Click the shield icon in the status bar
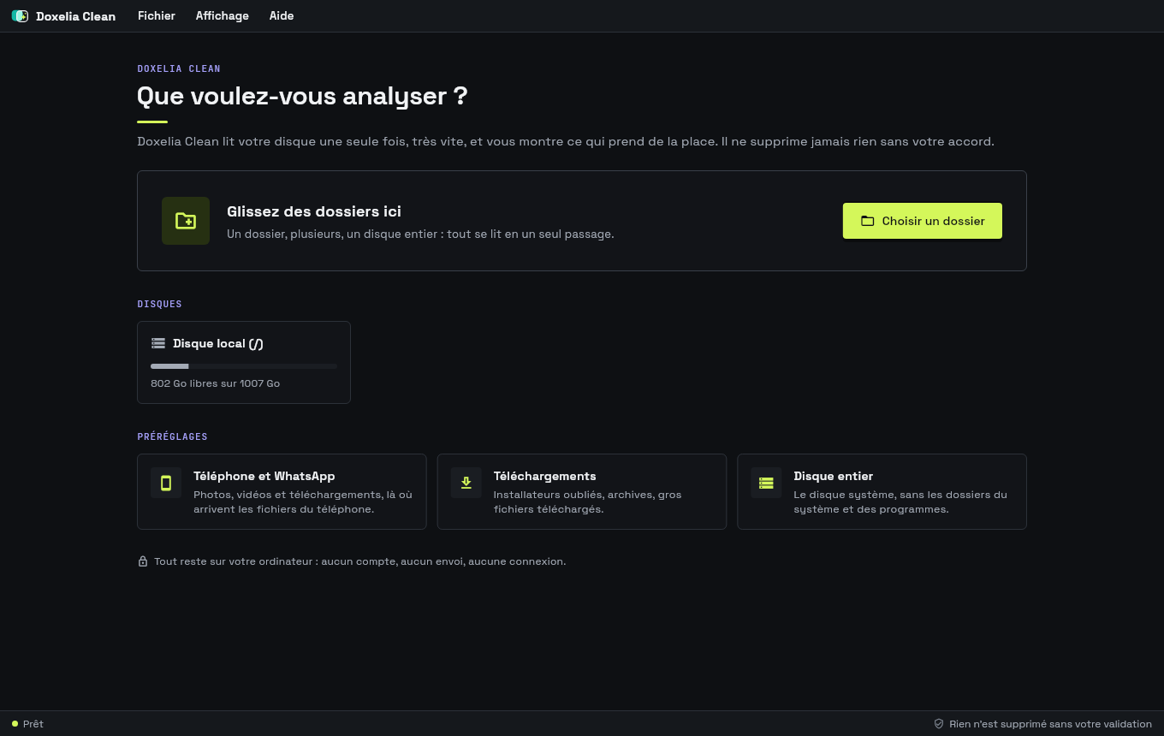The width and height of the screenshot is (1164, 736). (939, 724)
